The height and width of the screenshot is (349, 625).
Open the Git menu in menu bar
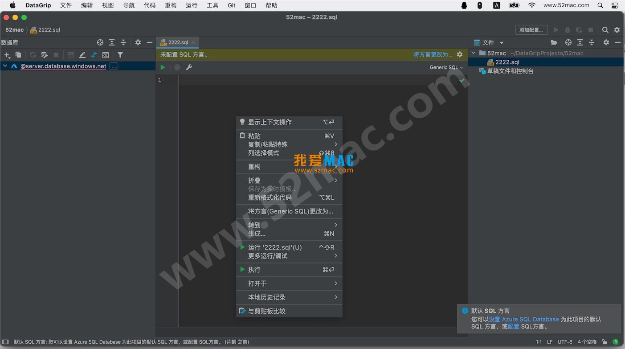point(232,5)
